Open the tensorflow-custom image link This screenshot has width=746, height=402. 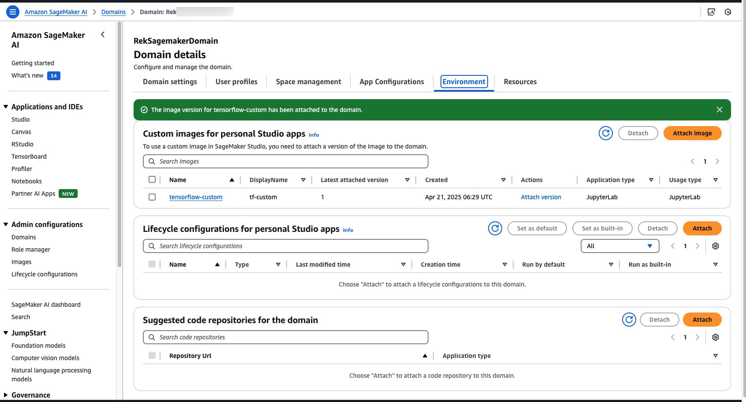pos(196,197)
